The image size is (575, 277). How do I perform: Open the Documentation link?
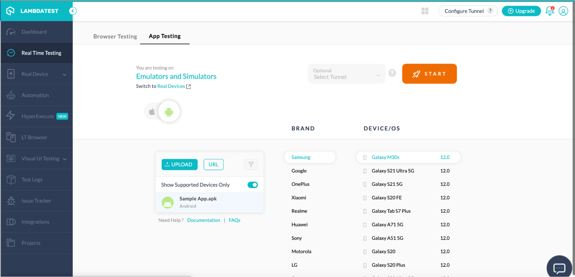(203, 220)
